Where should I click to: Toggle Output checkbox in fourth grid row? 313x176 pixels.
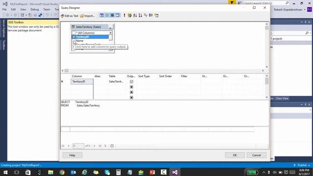(132, 97)
